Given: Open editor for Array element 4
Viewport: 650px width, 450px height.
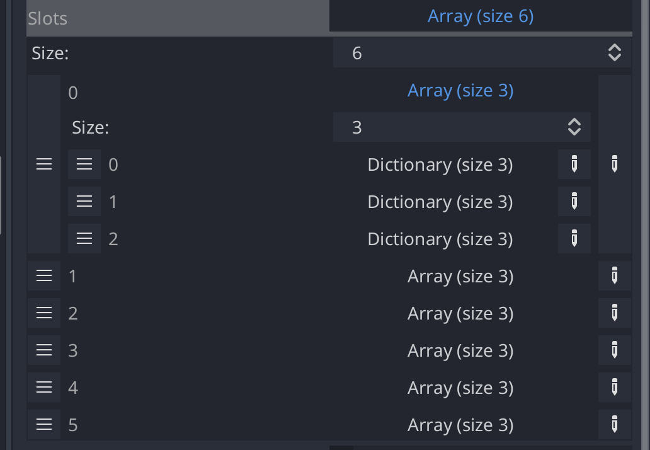Looking at the screenshot, I should click(614, 387).
